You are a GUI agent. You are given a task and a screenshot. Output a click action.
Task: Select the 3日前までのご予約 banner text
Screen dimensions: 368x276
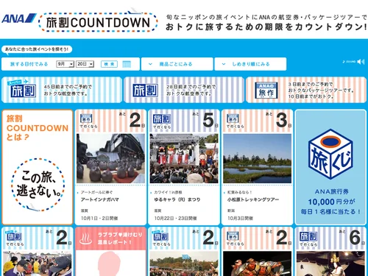[x=321, y=91]
